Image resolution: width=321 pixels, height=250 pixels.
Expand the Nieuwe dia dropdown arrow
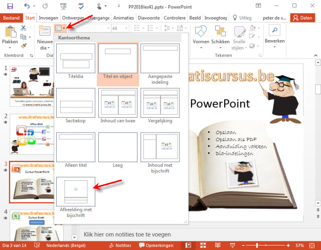[49, 48]
